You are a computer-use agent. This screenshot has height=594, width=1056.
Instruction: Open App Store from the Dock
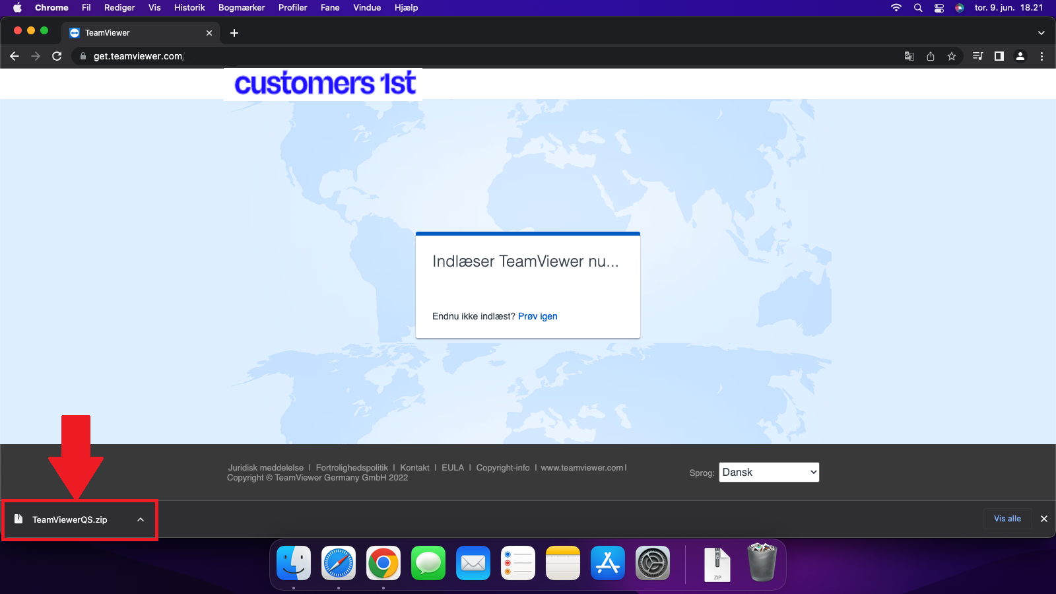(x=608, y=564)
